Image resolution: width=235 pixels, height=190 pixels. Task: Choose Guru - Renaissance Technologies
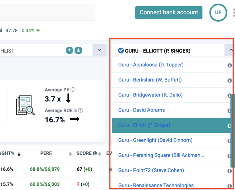[x=156, y=185]
